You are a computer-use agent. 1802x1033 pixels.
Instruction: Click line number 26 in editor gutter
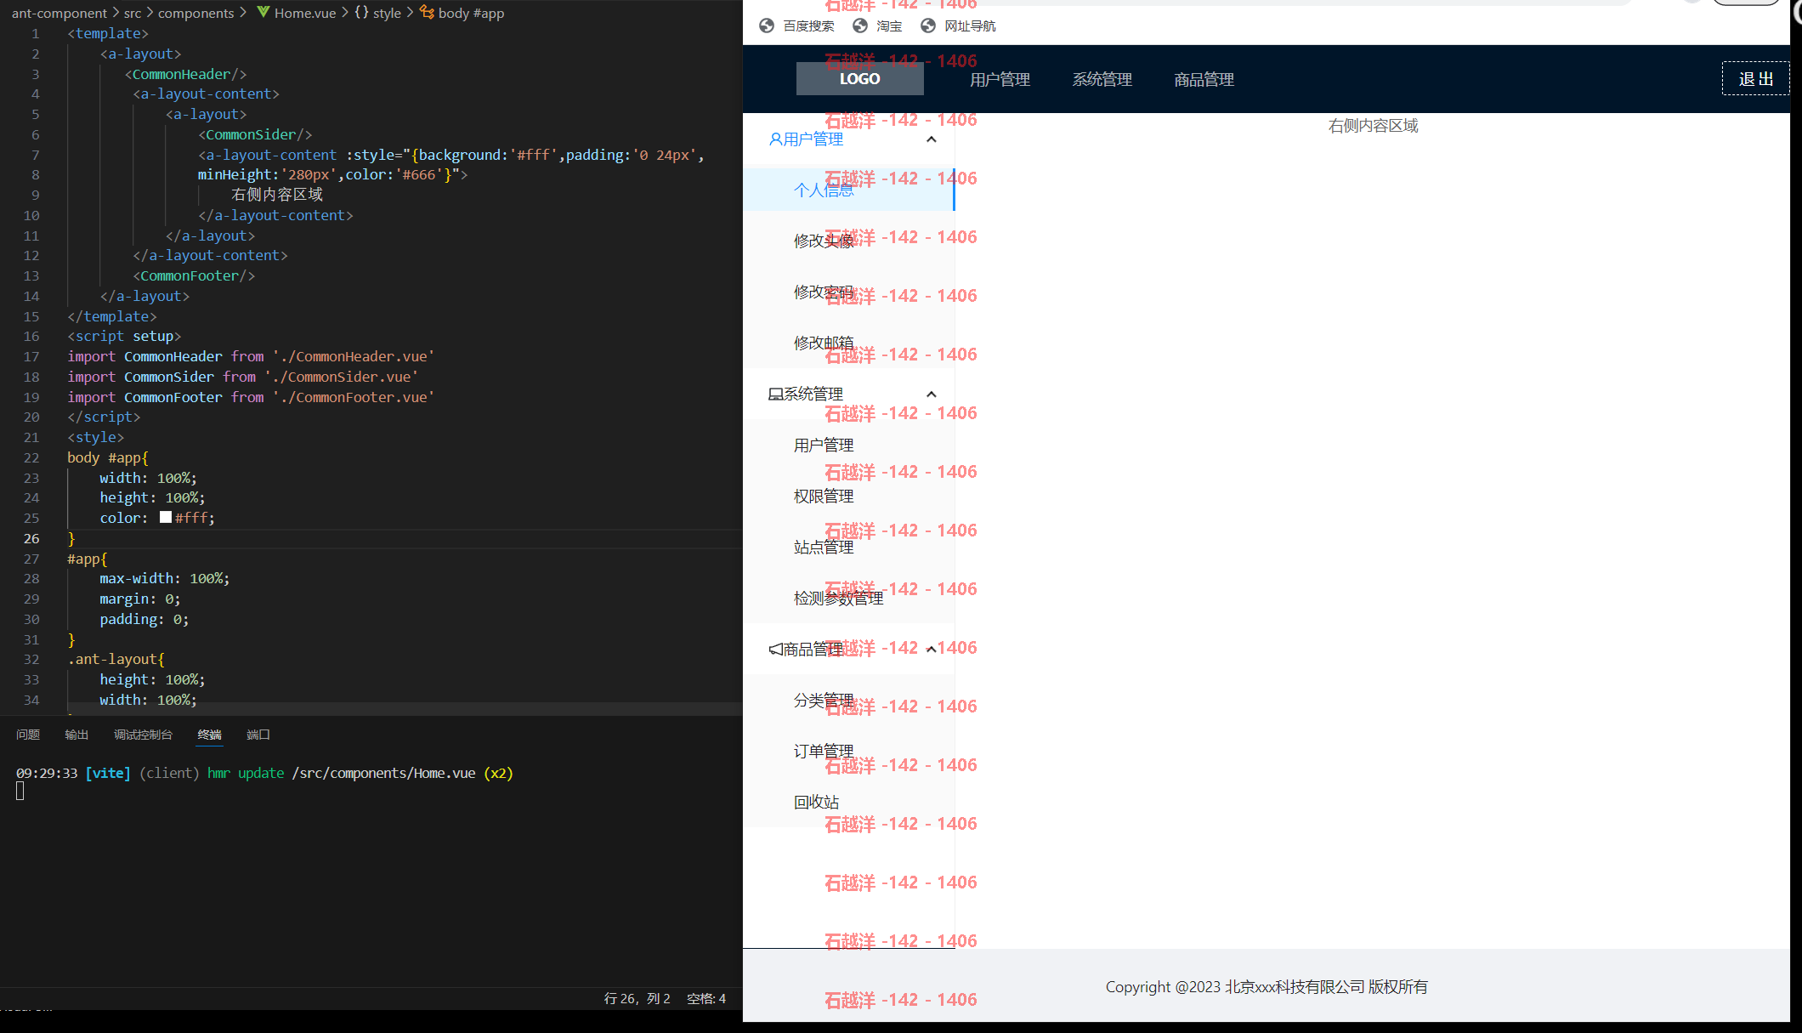click(31, 538)
